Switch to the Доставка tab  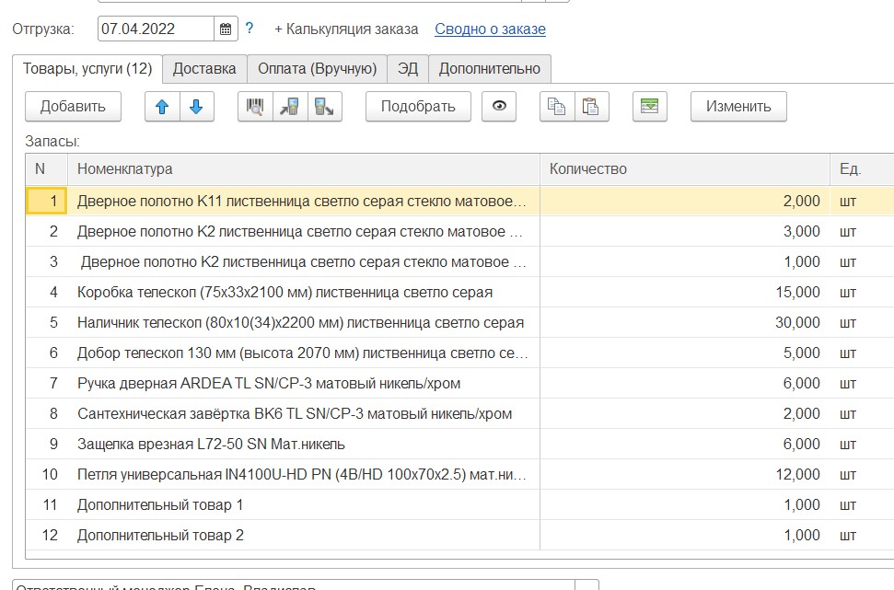[204, 69]
